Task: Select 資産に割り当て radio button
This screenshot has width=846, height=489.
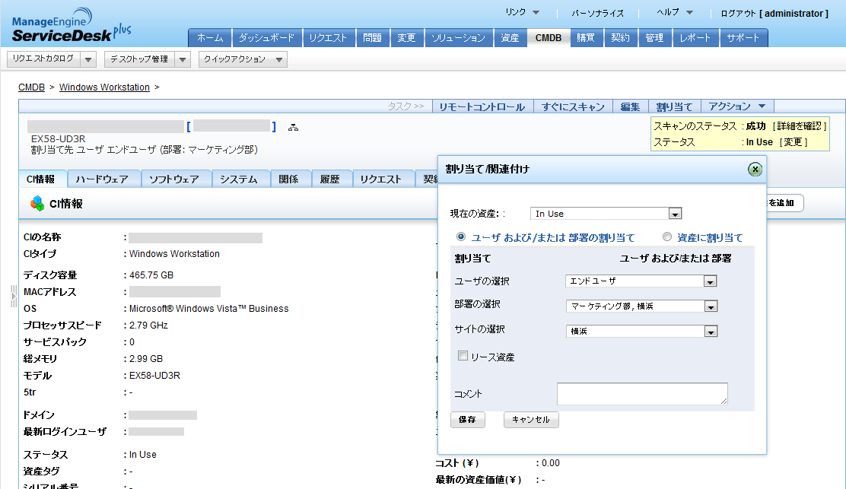Action: pyautogui.click(x=667, y=237)
